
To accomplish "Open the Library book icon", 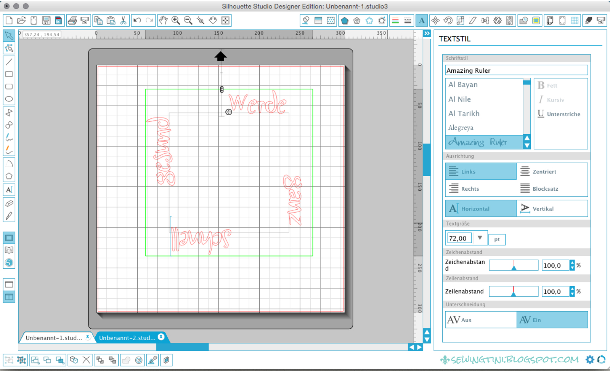I will 9,250.
